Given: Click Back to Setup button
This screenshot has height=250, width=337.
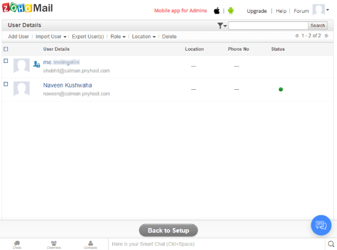Looking at the screenshot, I should (x=168, y=230).
